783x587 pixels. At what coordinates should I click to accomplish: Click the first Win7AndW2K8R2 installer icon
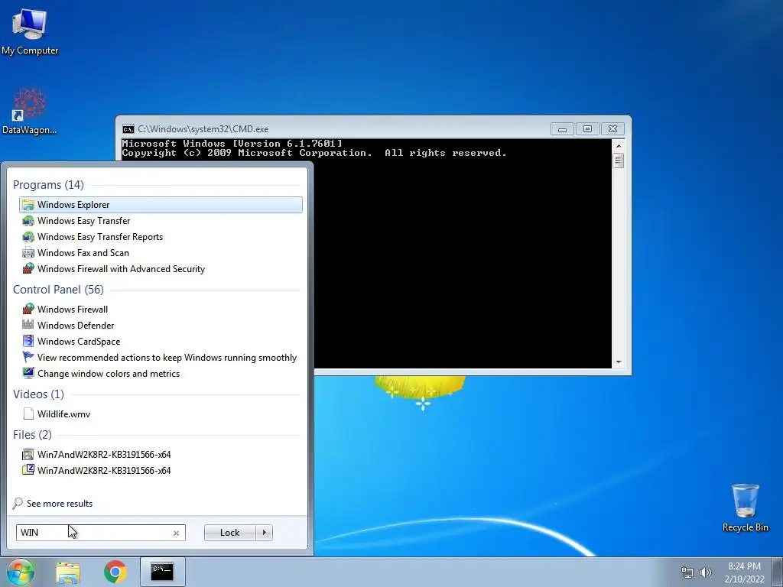pos(28,454)
